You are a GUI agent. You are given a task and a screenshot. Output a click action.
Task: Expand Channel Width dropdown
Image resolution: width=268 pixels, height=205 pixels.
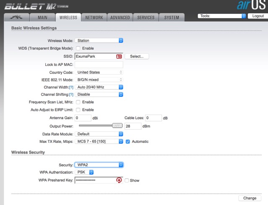99,87
